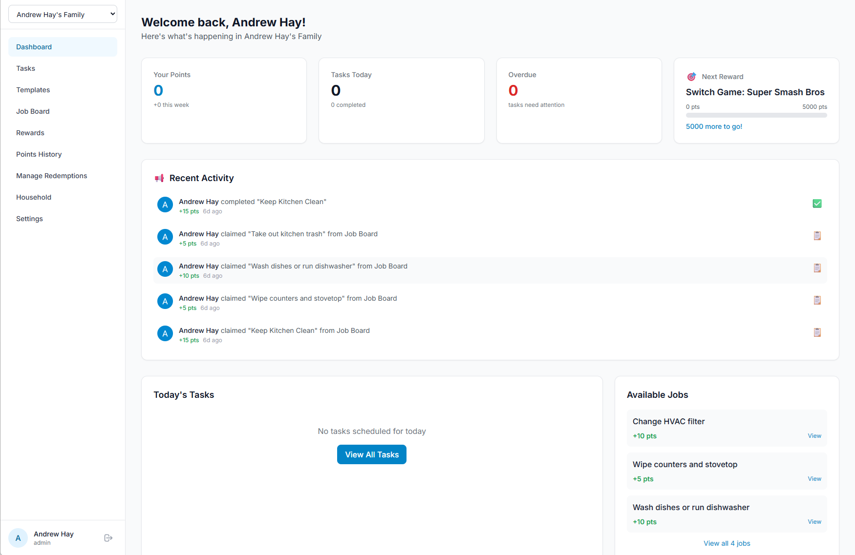Click the sign out icon next to Andrew Hay
The image size is (855, 555).
tap(108, 537)
